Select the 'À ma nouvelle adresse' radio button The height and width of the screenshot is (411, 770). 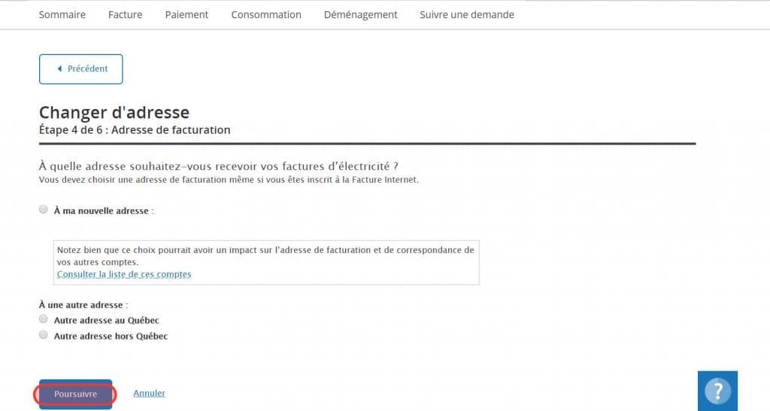pyautogui.click(x=43, y=209)
